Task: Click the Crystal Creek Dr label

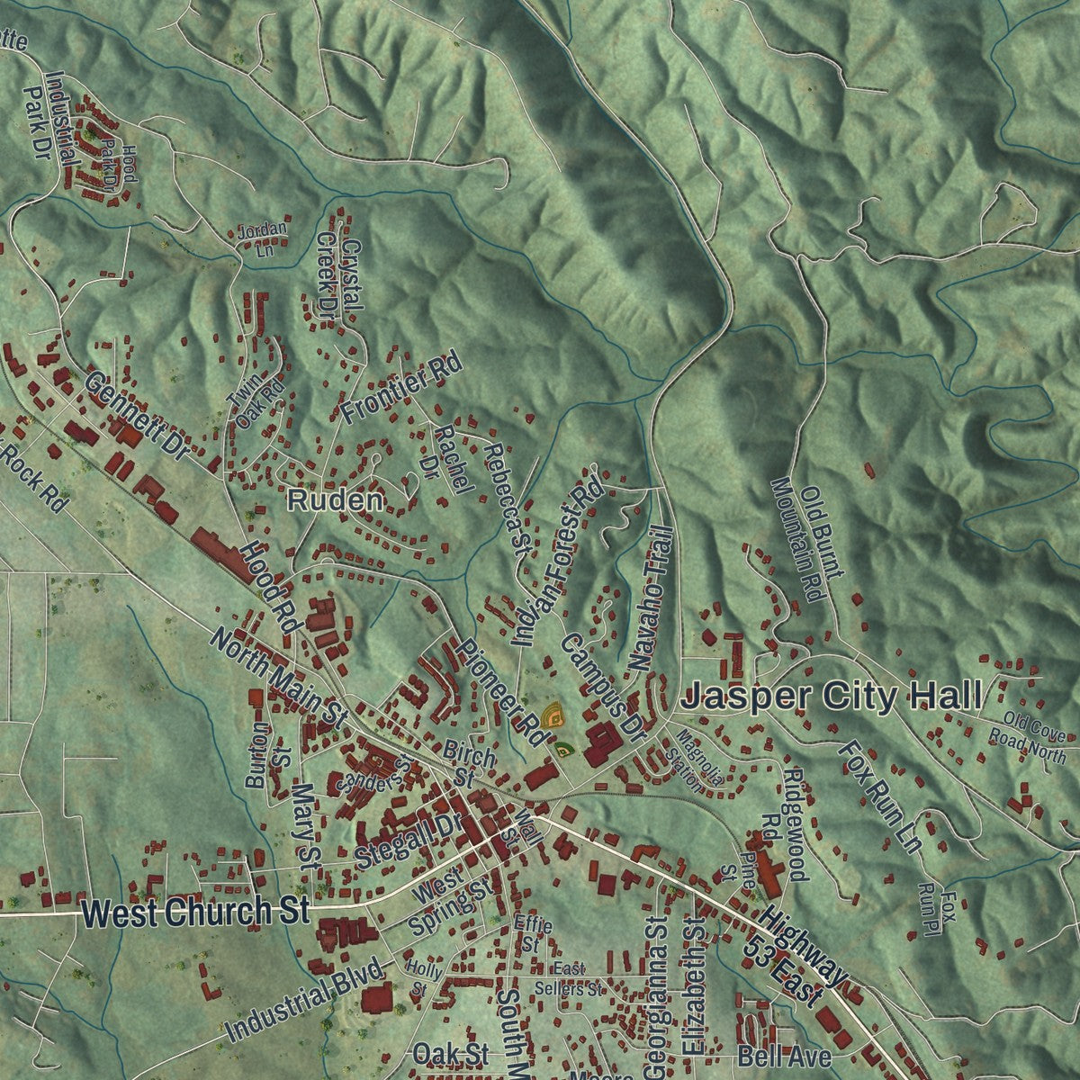Action: pyautogui.click(x=339, y=275)
